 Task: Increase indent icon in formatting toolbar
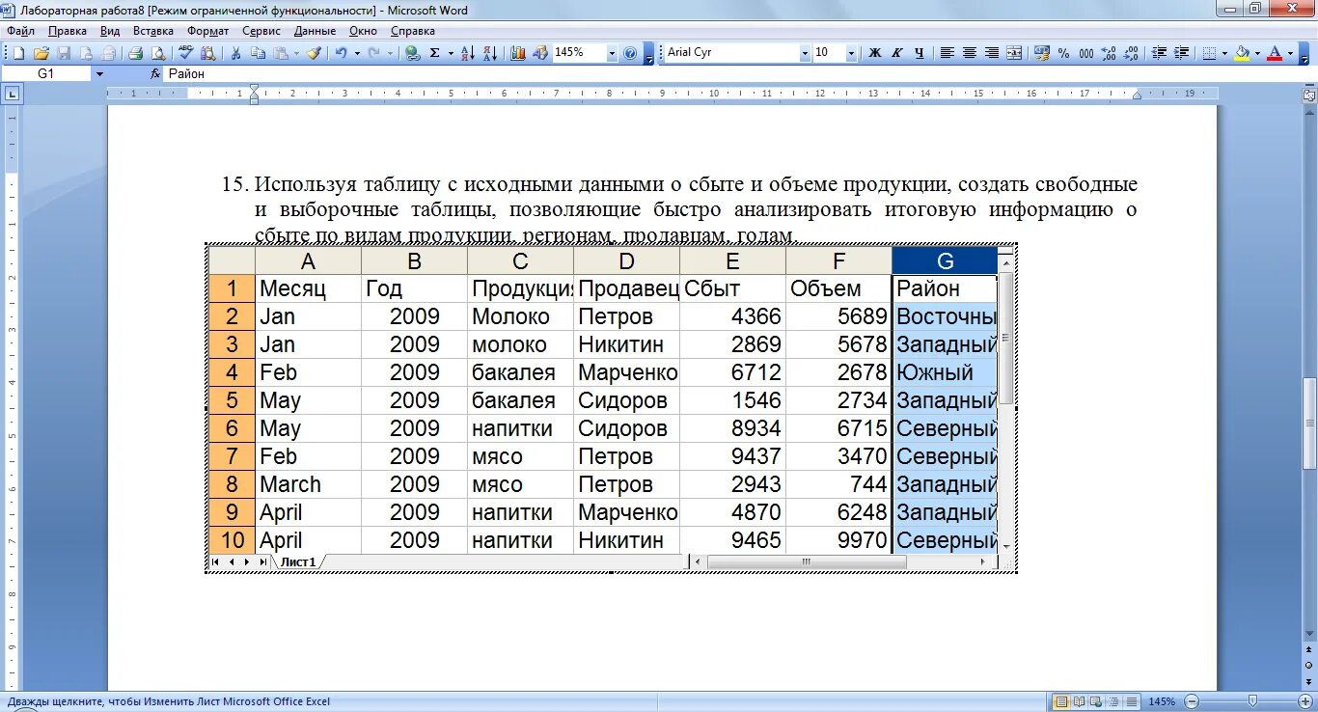click(x=1182, y=53)
